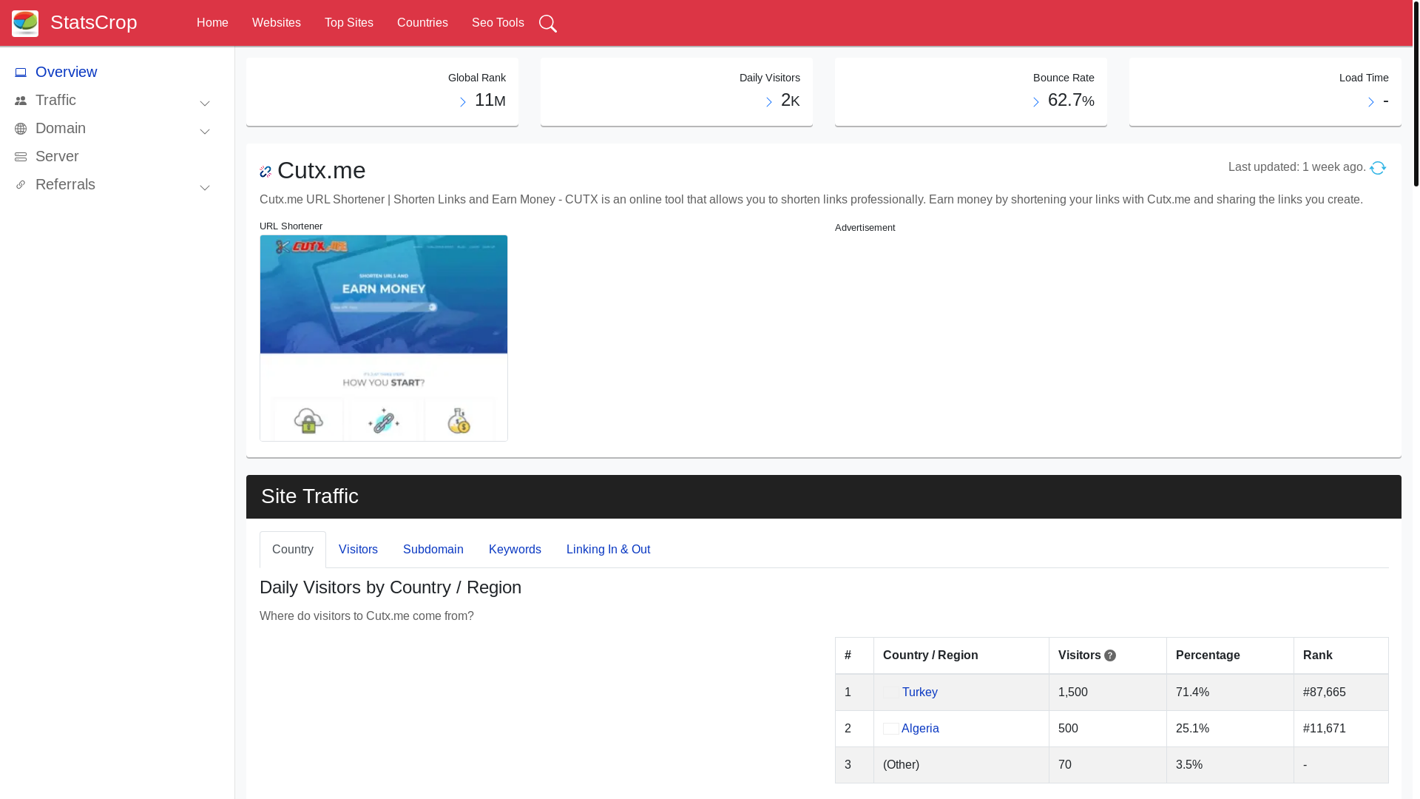
Task: Click the StatsCrop logo icon
Action: [x=25, y=23]
